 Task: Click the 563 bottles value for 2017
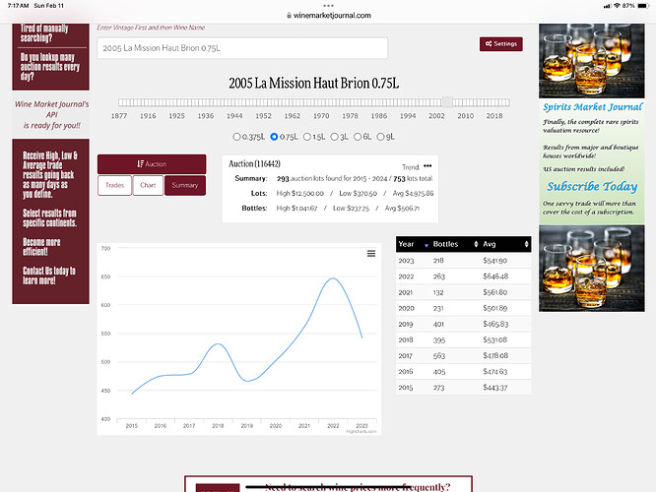[x=439, y=356]
